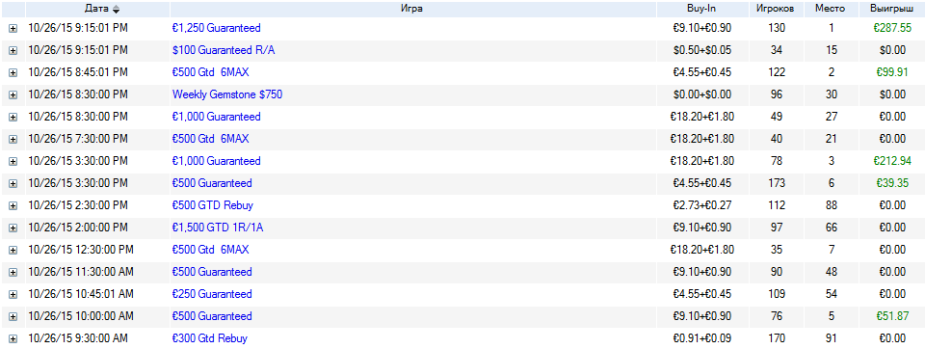Expand the 8:45:01 PM €500 Gtd 6MAX row
Screen dimensions: 925x349
pyautogui.click(x=13, y=72)
